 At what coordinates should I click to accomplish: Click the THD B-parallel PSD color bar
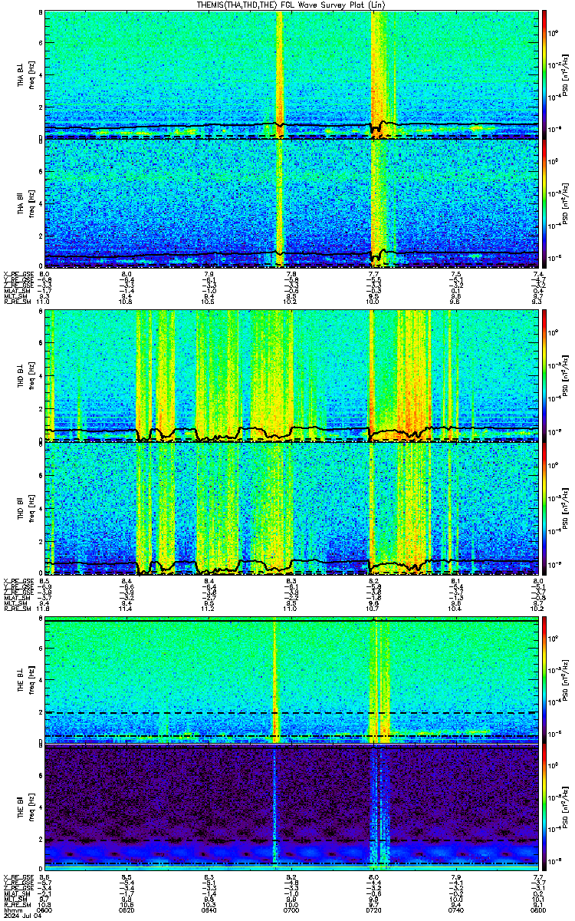coord(545,509)
